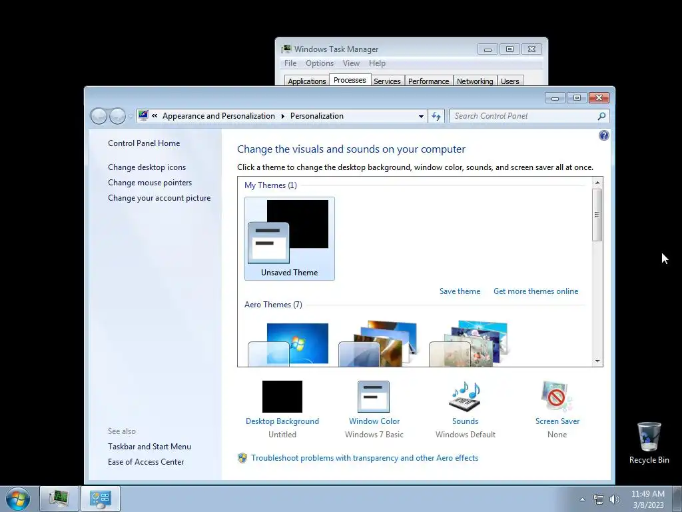Click the shield icon beside Troubleshoot link
Image resolution: width=682 pixels, height=512 pixels.
coord(242,458)
